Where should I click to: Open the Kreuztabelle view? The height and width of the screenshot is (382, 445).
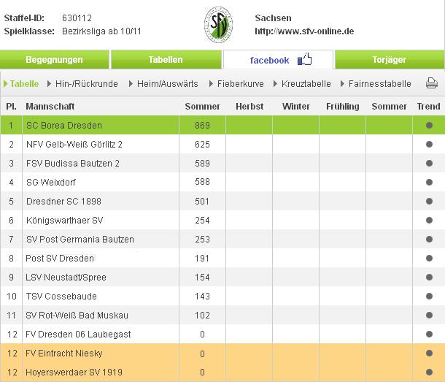[x=302, y=84]
